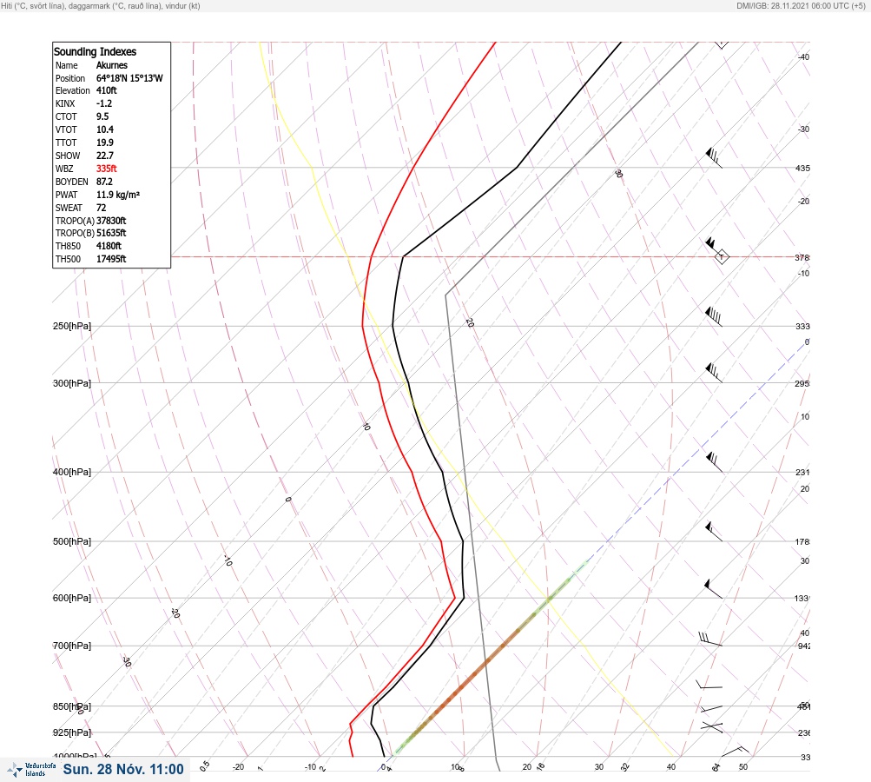Select the PWAT value 11.9 kg/m²

pyautogui.click(x=118, y=195)
